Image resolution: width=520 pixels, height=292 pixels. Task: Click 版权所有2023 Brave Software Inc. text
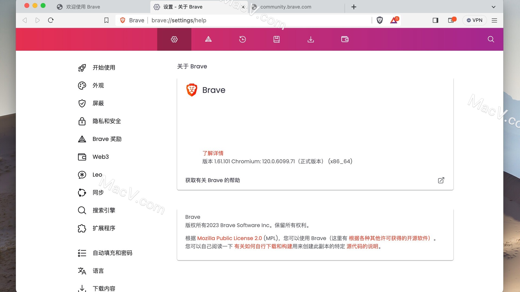(248, 225)
